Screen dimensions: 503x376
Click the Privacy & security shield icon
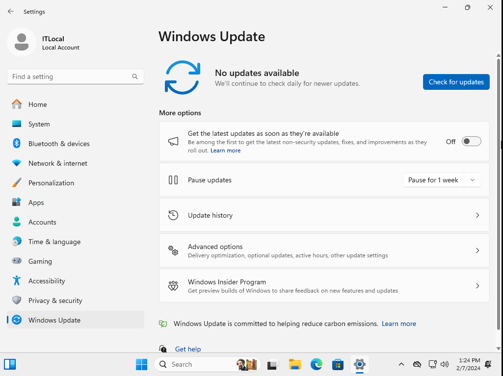pyautogui.click(x=17, y=301)
